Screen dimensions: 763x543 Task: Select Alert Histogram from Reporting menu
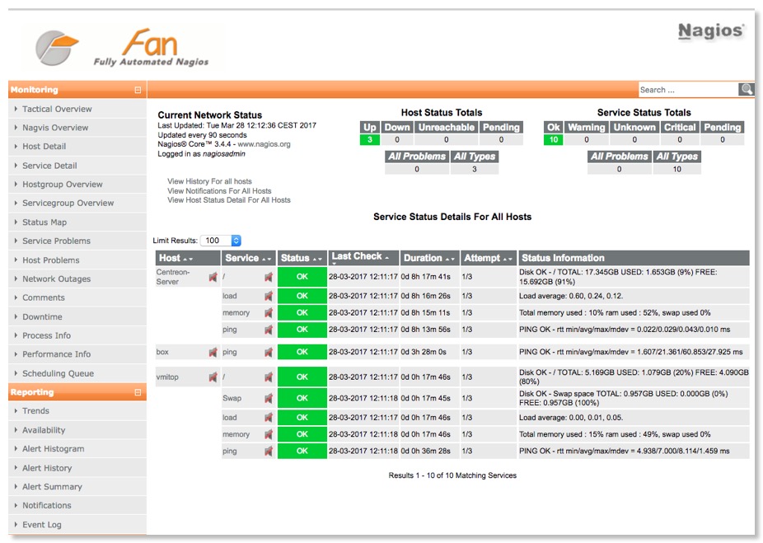(53, 449)
